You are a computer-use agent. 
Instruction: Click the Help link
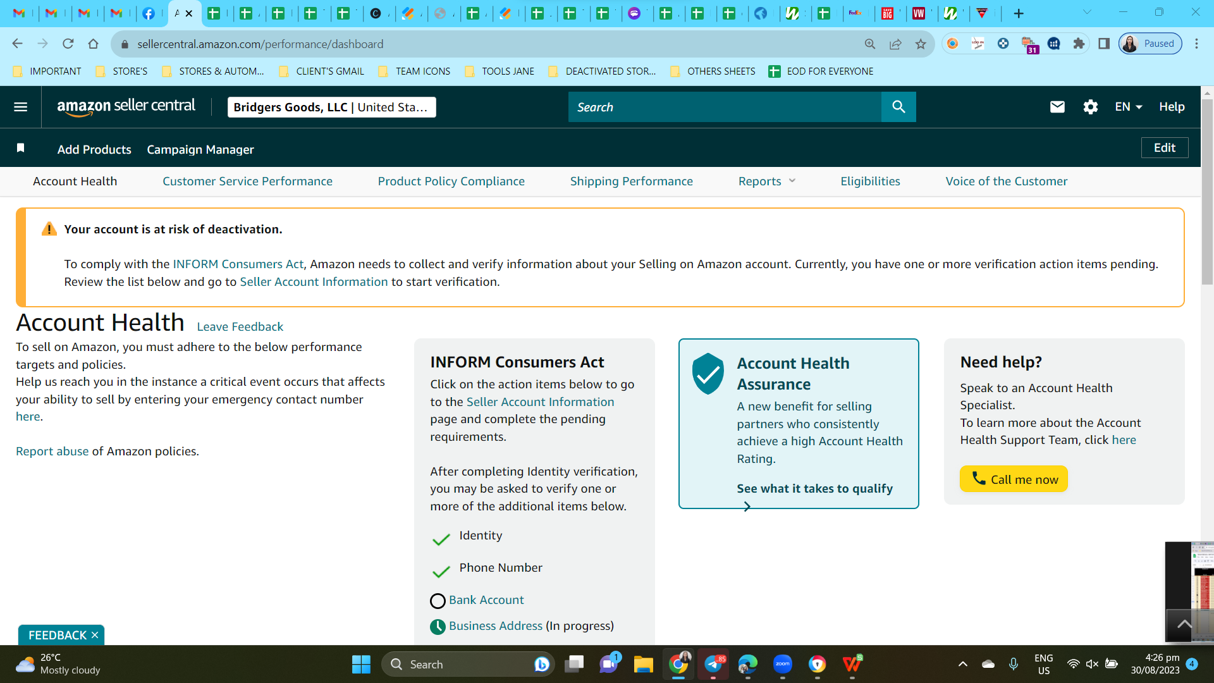coord(1171,107)
